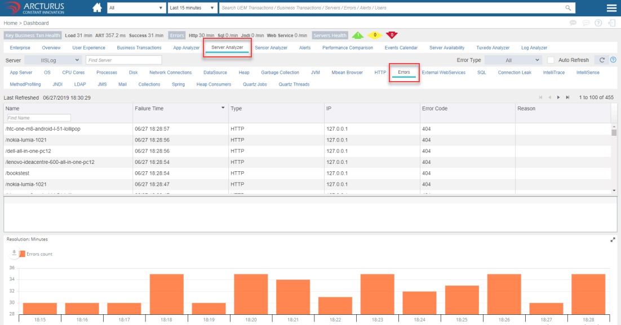The width and height of the screenshot is (621, 325).
Task: Click the chart download icon
Action: (x=14, y=253)
